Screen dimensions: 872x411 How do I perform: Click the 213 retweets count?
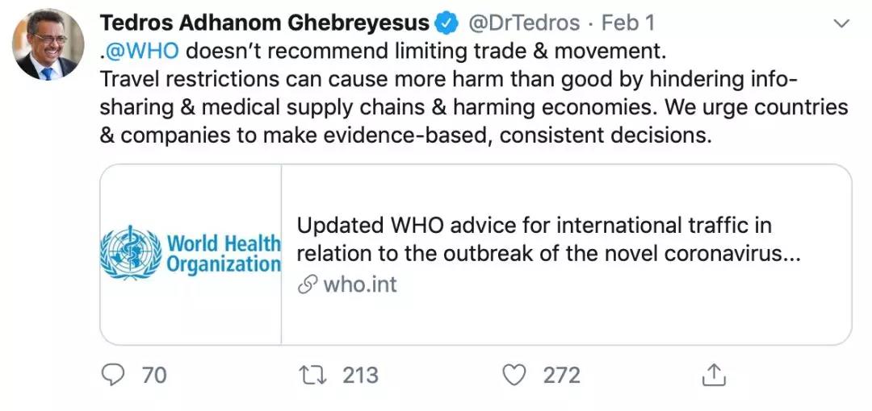point(360,376)
